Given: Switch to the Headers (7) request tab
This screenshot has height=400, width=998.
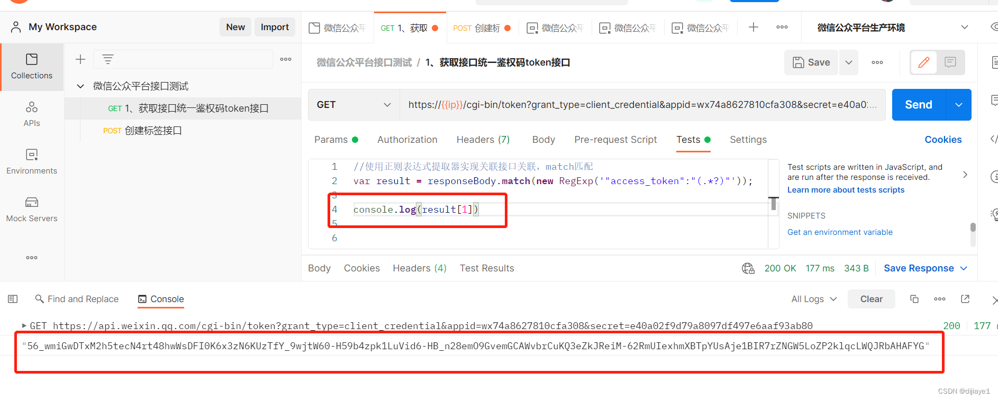Looking at the screenshot, I should coord(483,140).
